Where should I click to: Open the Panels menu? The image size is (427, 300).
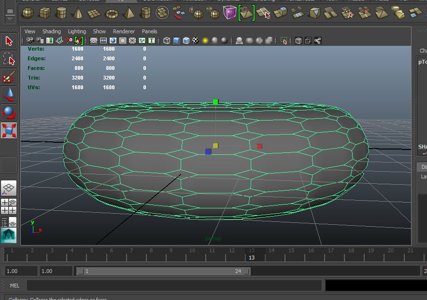point(149,31)
